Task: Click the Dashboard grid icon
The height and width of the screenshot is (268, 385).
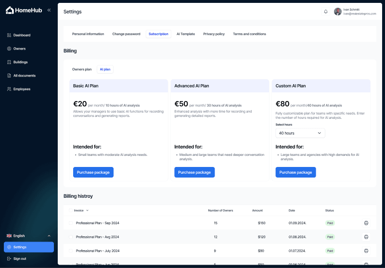Action: pyautogui.click(x=9, y=35)
